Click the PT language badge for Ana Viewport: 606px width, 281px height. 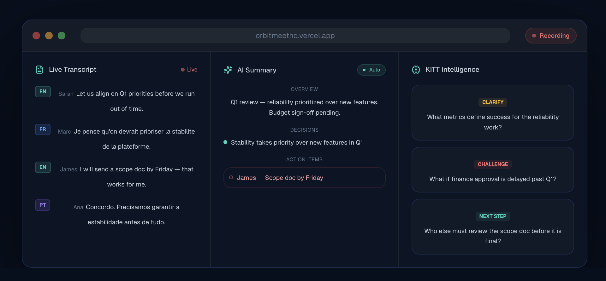pos(43,205)
